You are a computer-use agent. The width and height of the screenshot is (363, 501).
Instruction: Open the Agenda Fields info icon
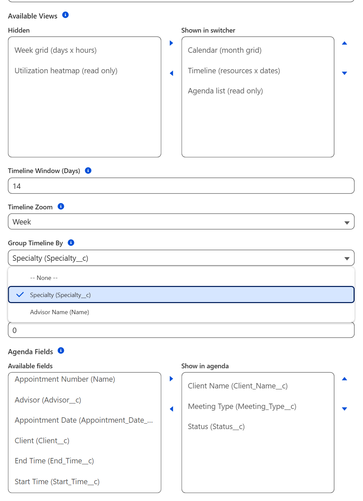61,350
